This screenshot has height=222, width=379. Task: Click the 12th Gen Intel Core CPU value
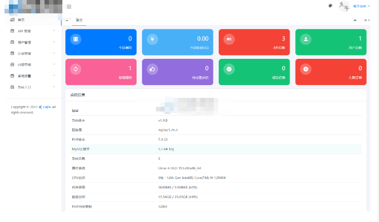click(192, 178)
